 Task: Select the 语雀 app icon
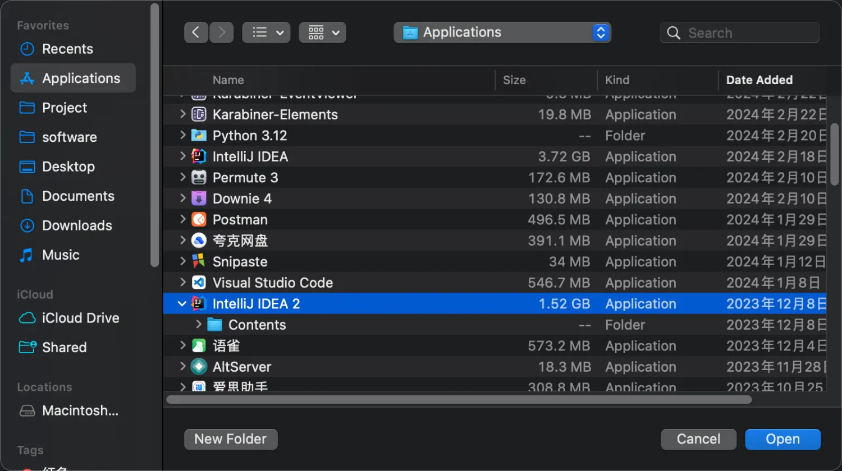tap(199, 345)
